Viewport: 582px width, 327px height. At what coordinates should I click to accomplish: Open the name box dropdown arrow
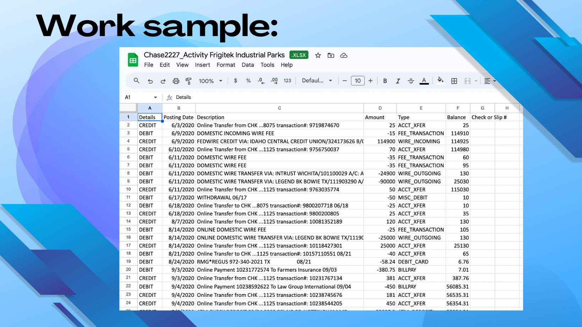(x=155, y=97)
